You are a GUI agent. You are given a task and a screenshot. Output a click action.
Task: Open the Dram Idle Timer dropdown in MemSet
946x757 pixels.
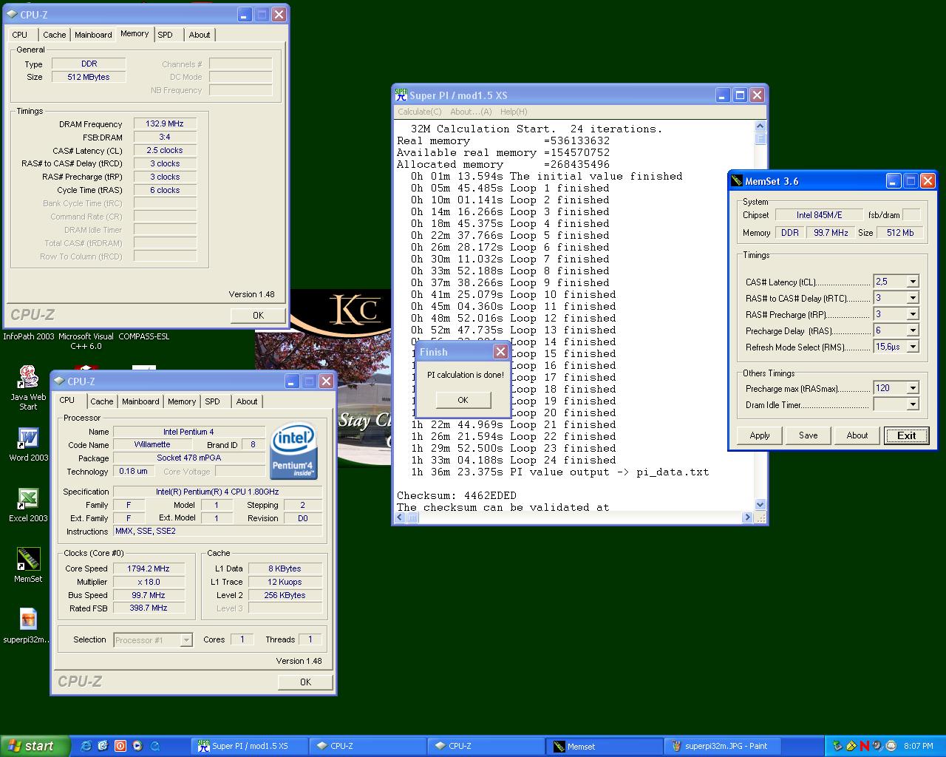point(913,404)
